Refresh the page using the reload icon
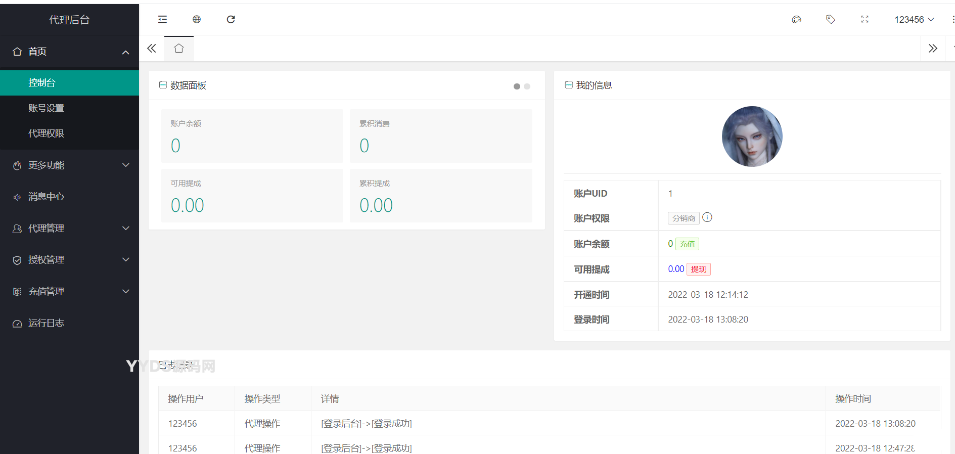 pyautogui.click(x=231, y=19)
